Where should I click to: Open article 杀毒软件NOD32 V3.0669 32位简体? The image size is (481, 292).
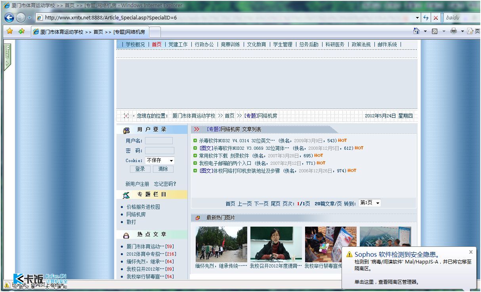click(x=251, y=148)
